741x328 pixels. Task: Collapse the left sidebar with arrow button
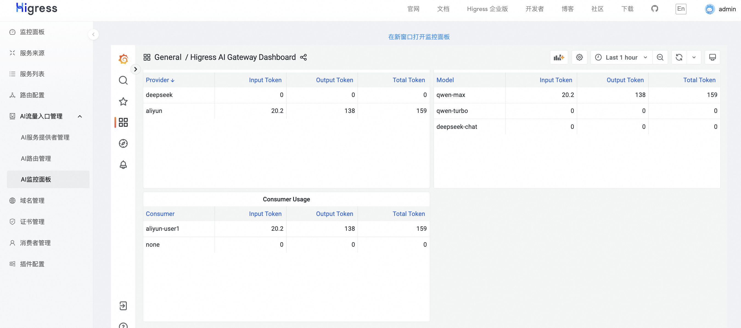pyautogui.click(x=93, y=34)
